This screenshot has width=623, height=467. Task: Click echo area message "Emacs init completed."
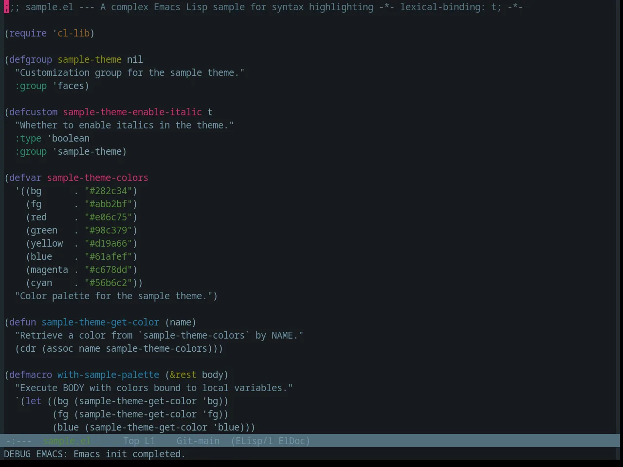tap(129, 454)
